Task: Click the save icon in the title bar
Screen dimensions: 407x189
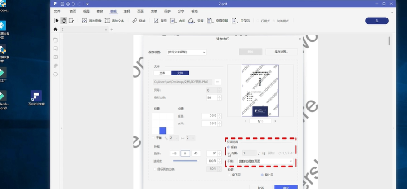Action: click(63, 4)
